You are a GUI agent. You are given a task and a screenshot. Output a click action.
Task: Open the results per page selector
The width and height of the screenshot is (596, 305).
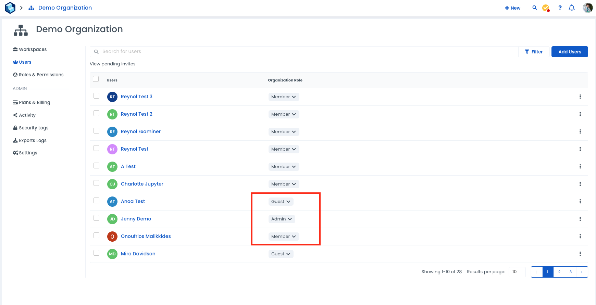[517, 272]
